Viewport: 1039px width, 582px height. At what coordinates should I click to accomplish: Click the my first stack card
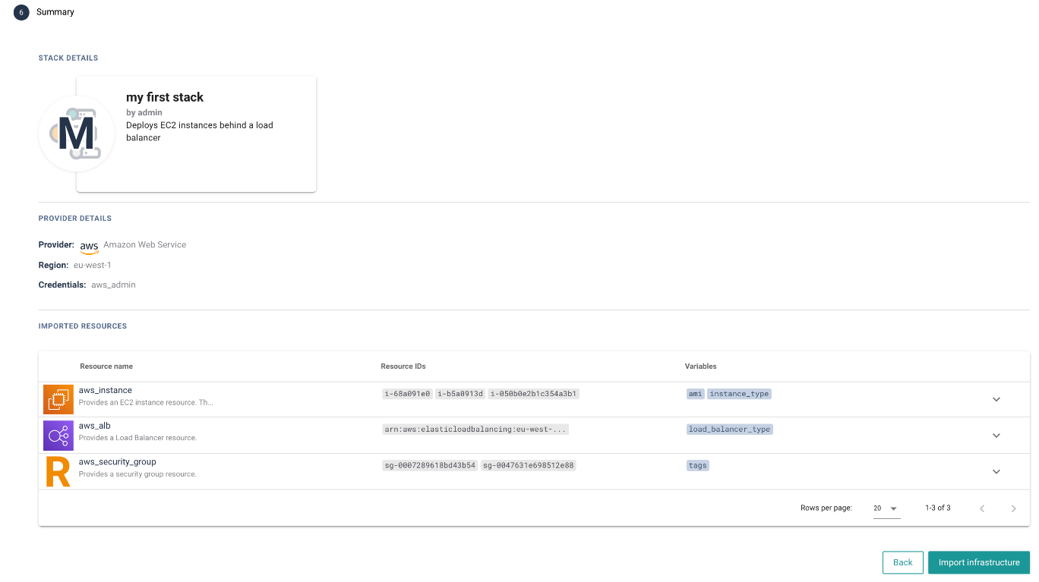(196, 134)
